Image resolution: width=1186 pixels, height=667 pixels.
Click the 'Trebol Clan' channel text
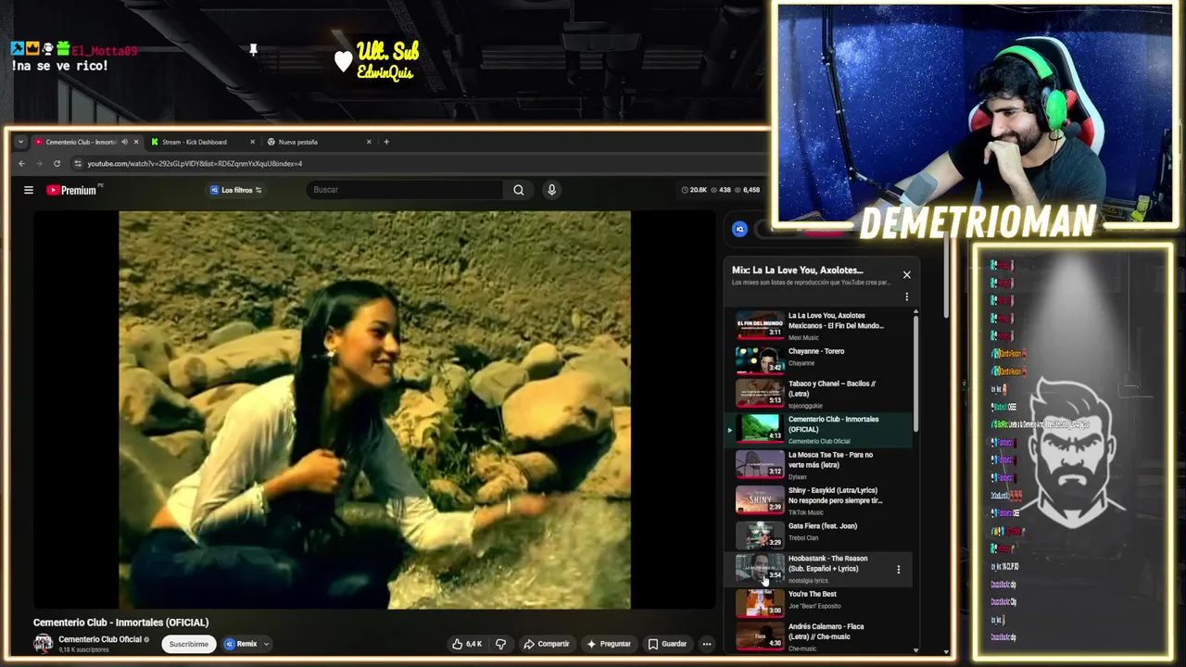[x=803, y=538]
